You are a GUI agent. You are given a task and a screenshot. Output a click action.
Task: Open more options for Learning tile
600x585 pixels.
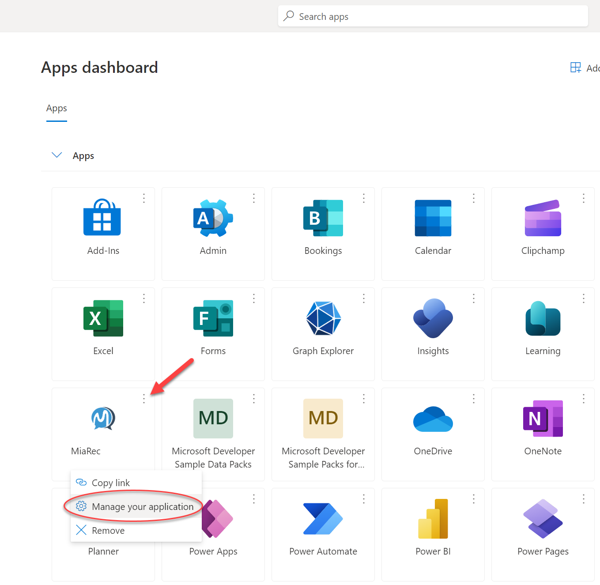point(584,298)
